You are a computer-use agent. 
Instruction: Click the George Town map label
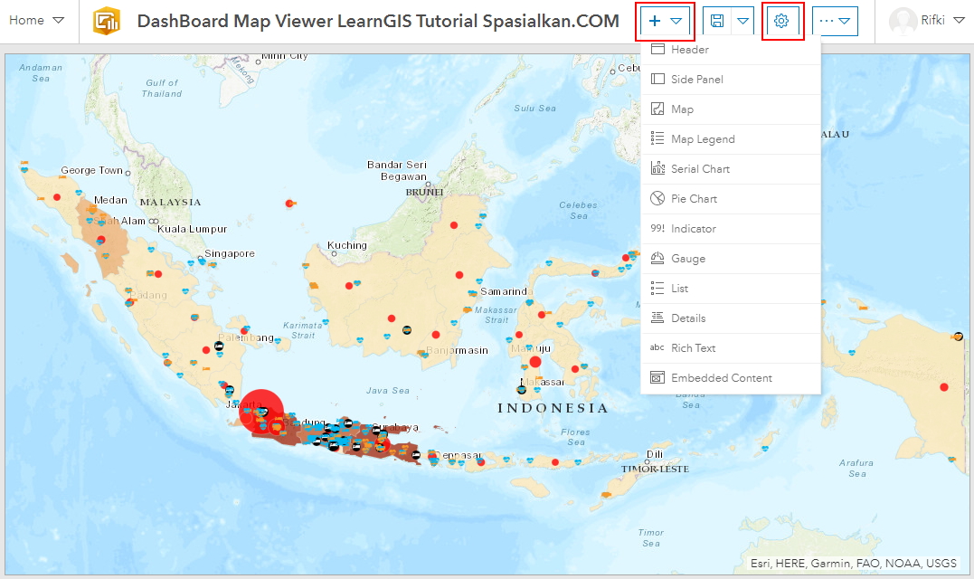point(91,170)
